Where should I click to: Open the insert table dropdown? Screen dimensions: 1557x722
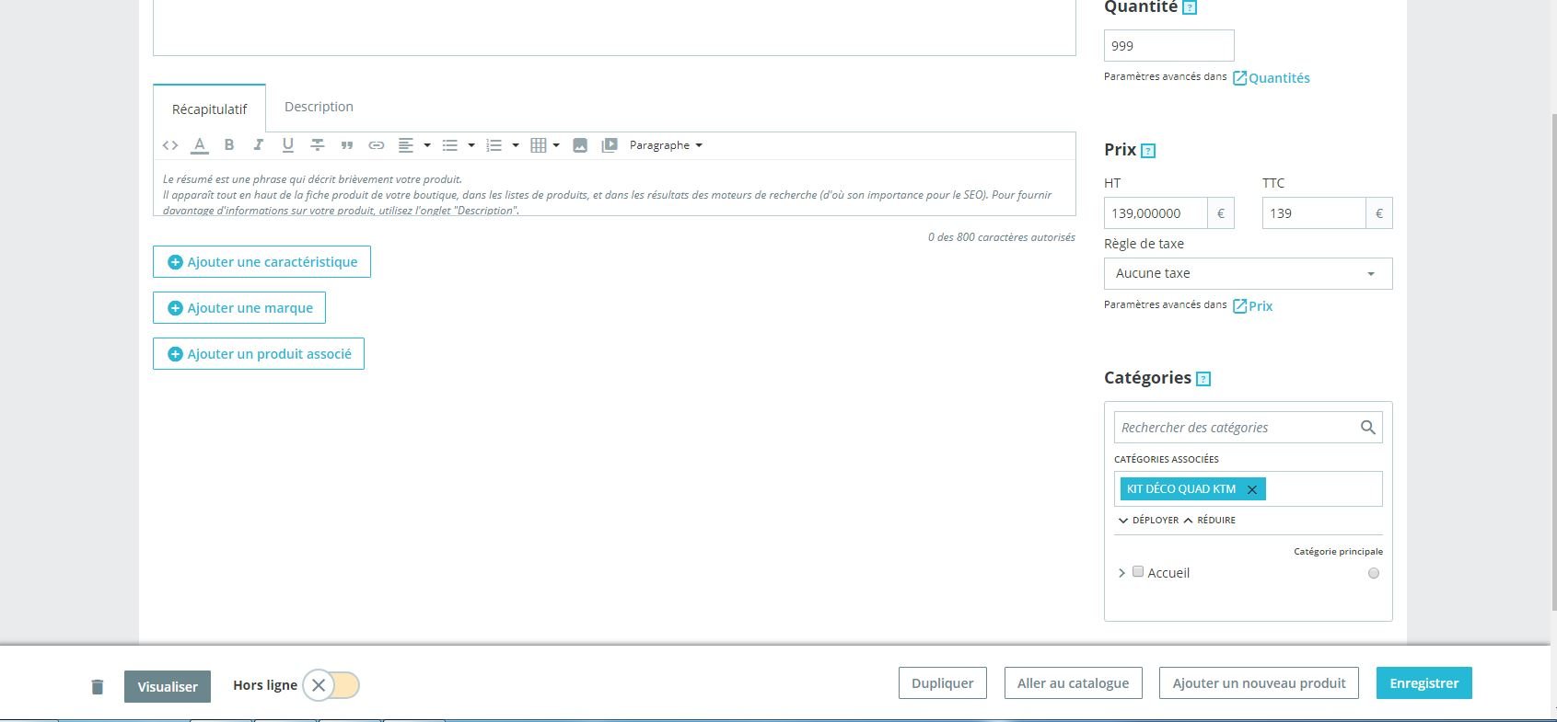tap(546, 145)
